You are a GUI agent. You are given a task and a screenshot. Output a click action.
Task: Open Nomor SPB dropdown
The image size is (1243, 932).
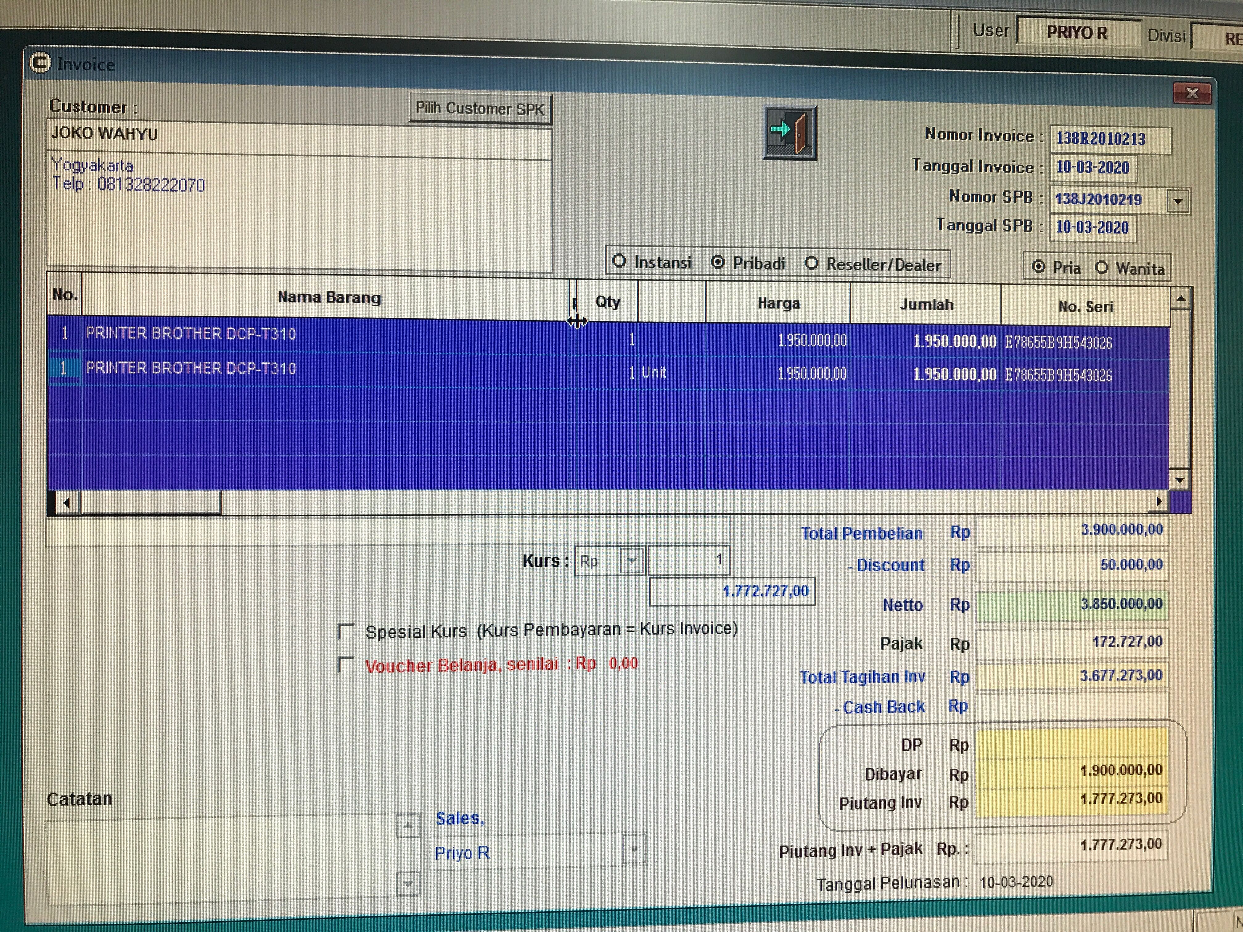click(1178, 201)
